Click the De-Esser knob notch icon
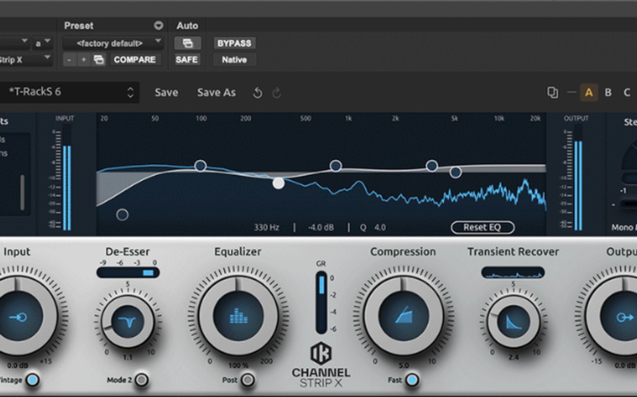The width and height of the screenshot is (637, 397). (128, 321)
